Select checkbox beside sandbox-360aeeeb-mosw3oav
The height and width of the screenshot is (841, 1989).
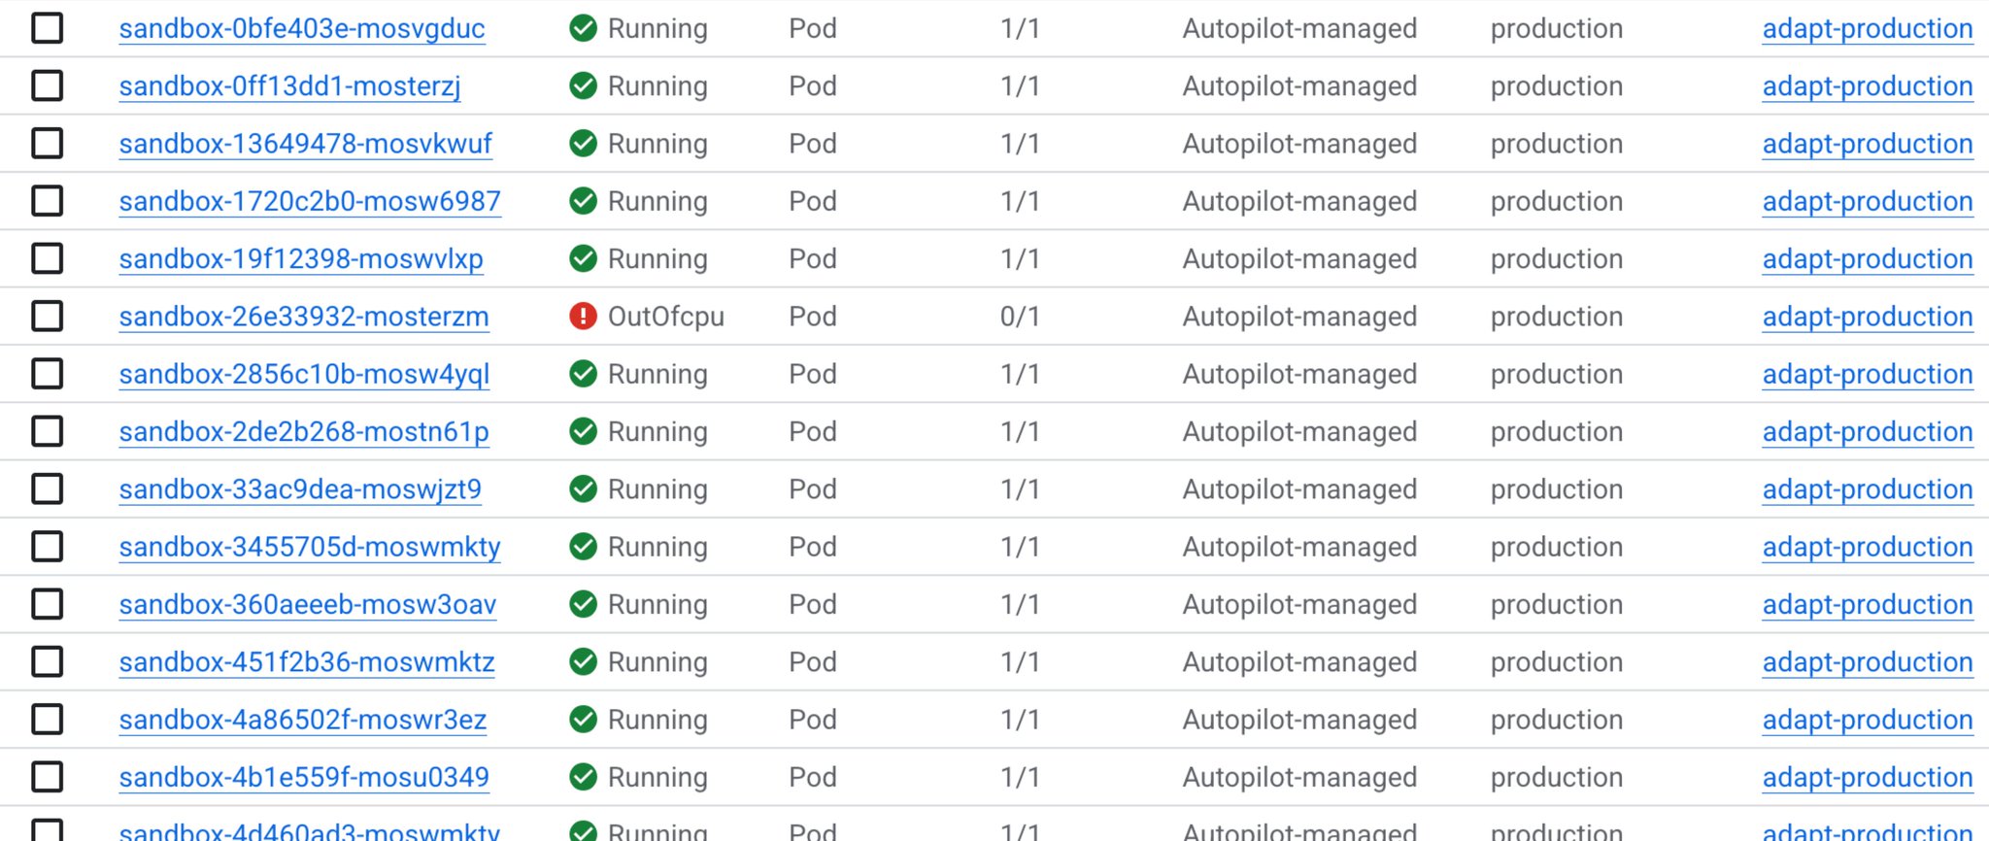click(x=47, y=604)
